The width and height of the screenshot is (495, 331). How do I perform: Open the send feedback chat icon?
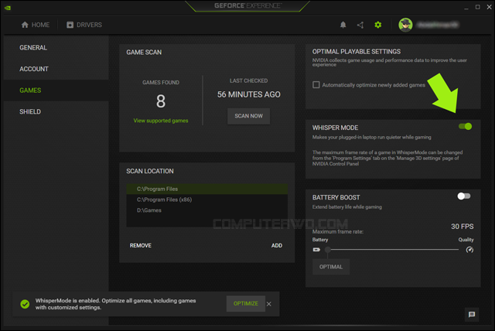point(472,314)
